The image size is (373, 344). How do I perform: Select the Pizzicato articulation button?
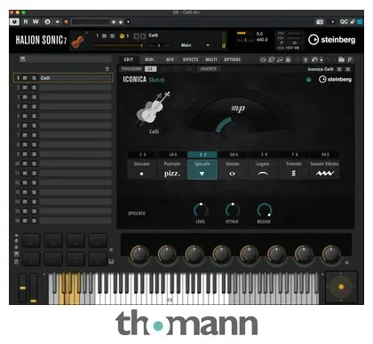tap(172, 169)
